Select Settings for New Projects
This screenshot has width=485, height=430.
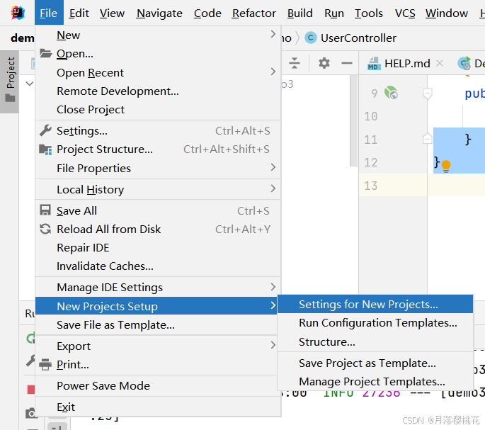[x=368, y=305]
